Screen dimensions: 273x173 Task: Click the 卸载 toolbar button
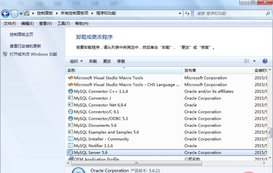(93, 61)
